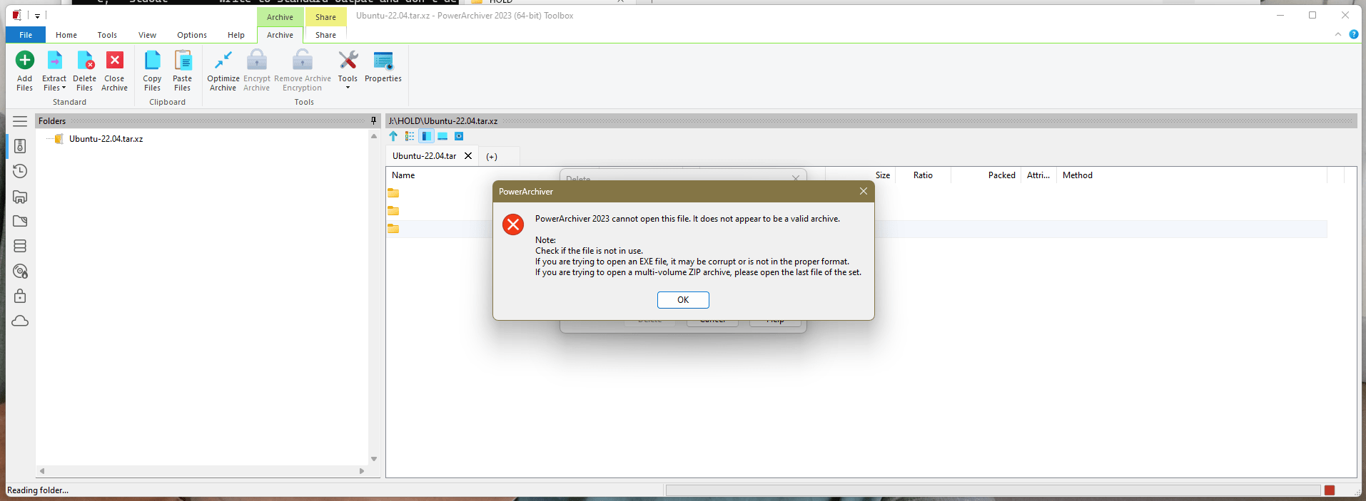This screenshot has height=501, width=1366.
Task: Click the yellow Share contextual tab header
Action: click(325, 17)
